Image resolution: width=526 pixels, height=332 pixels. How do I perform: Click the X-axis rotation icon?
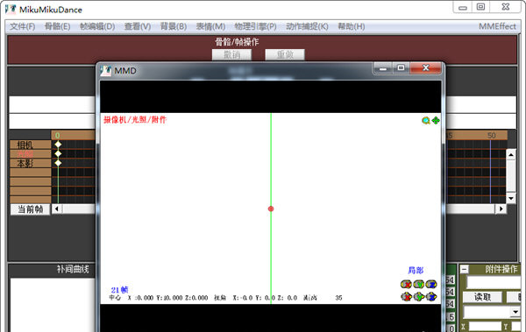coord(406,285)
